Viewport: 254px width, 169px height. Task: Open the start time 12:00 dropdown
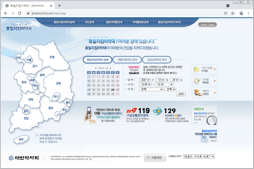(145, 84)
